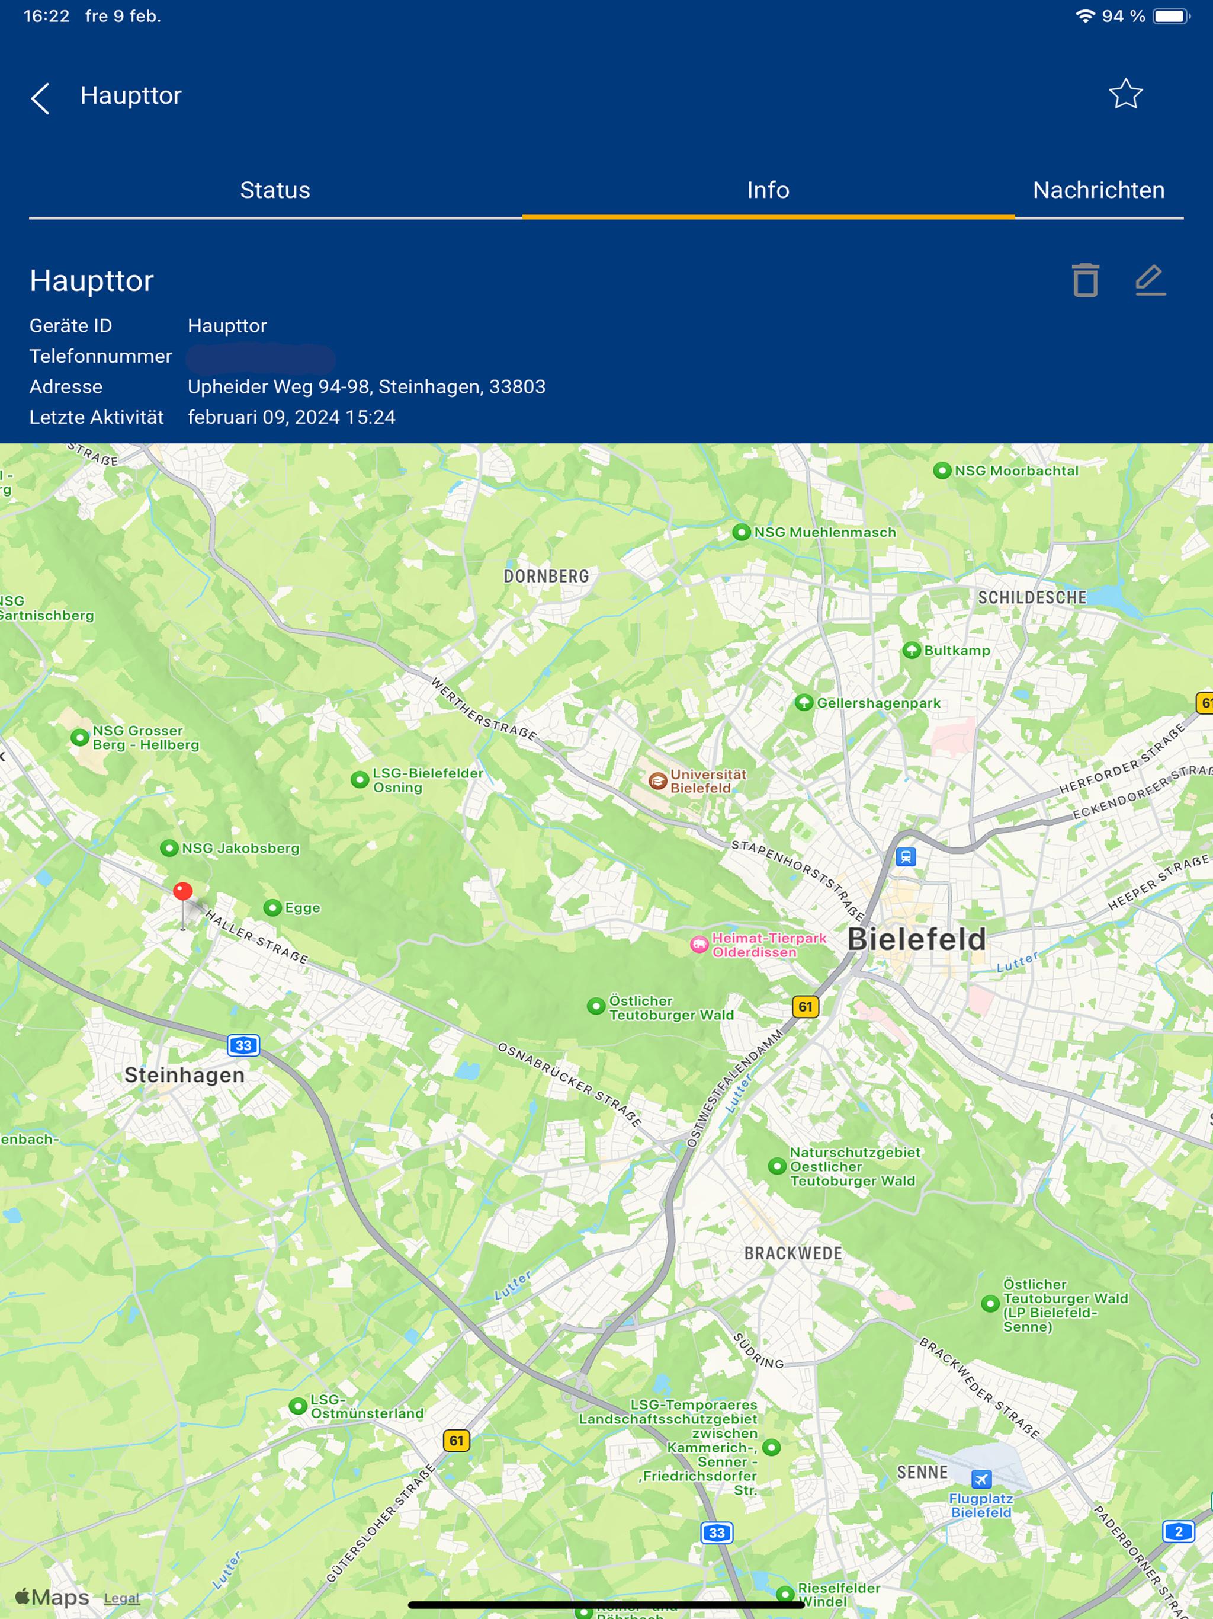Tap the SCHILDESCHE district label
The width and height of the screenshot is (1213, 1619).
1032,597
